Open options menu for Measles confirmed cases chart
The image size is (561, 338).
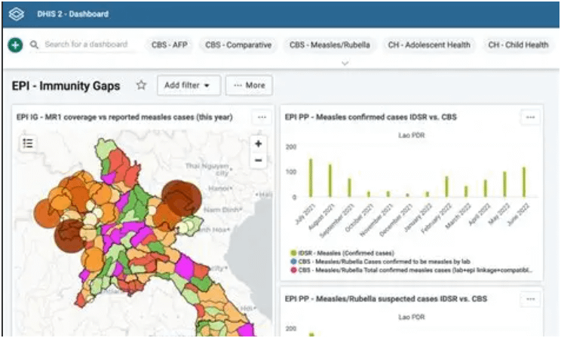530,117
